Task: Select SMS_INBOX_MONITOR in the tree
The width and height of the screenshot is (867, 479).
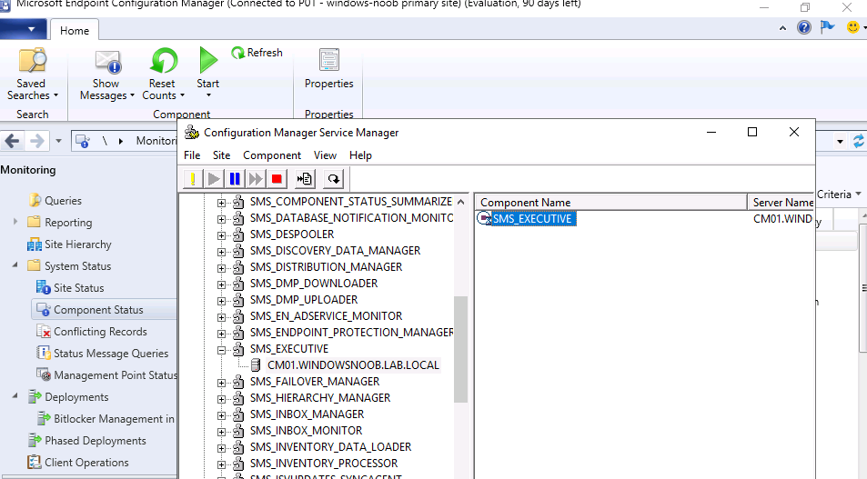Action: (306, 431)
